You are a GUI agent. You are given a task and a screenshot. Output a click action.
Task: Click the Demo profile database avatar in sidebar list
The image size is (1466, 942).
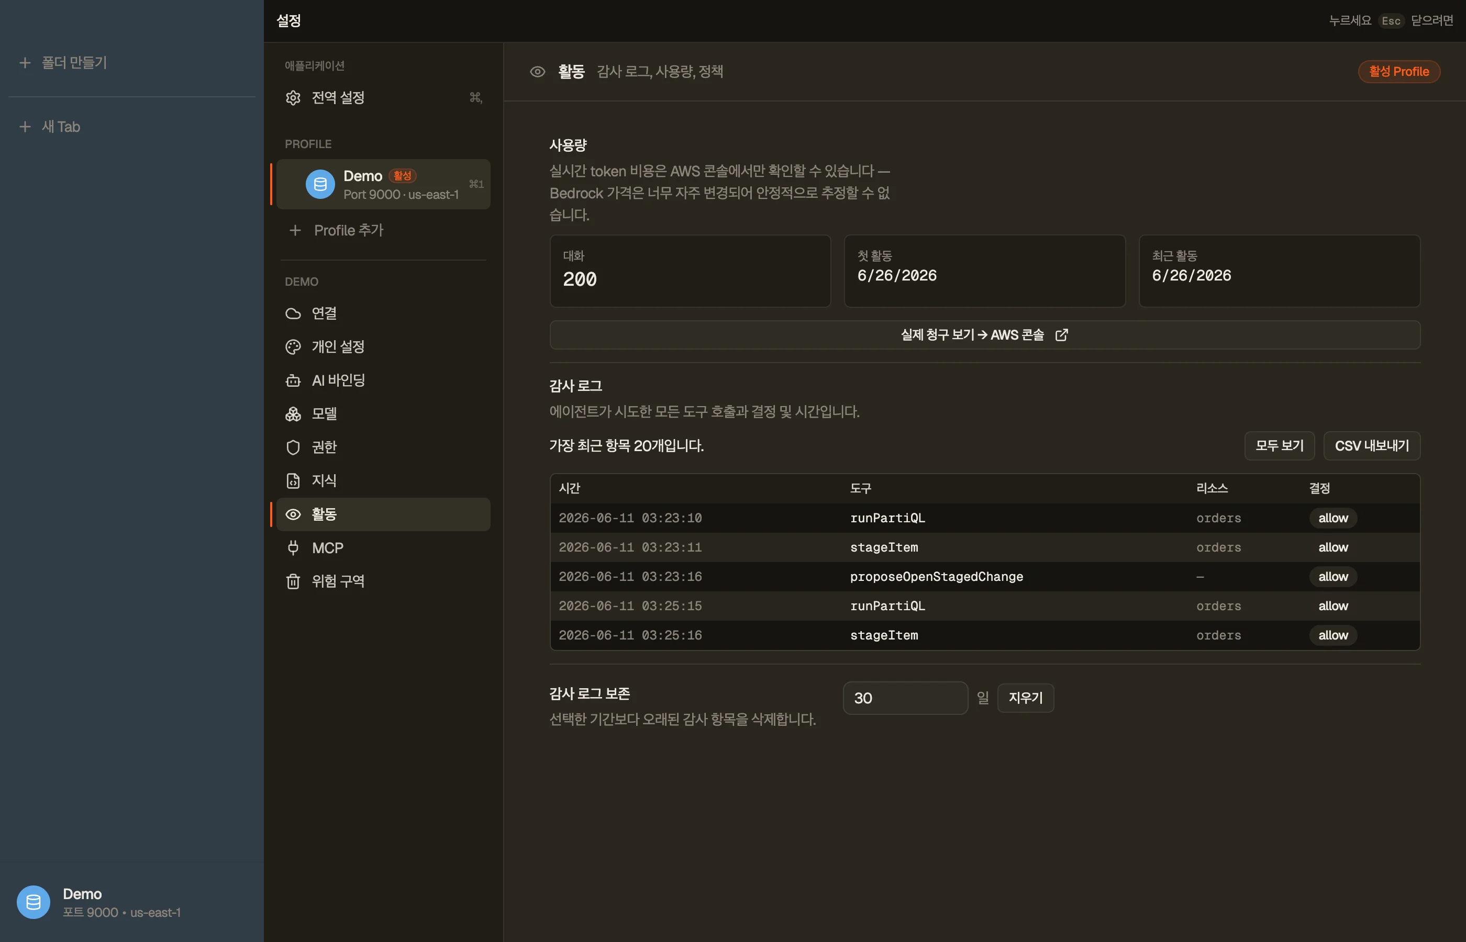(x=320, y=184)
